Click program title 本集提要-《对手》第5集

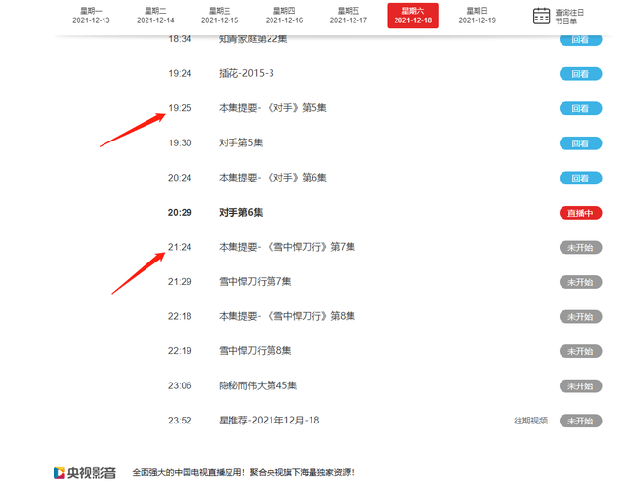point(272,108)
